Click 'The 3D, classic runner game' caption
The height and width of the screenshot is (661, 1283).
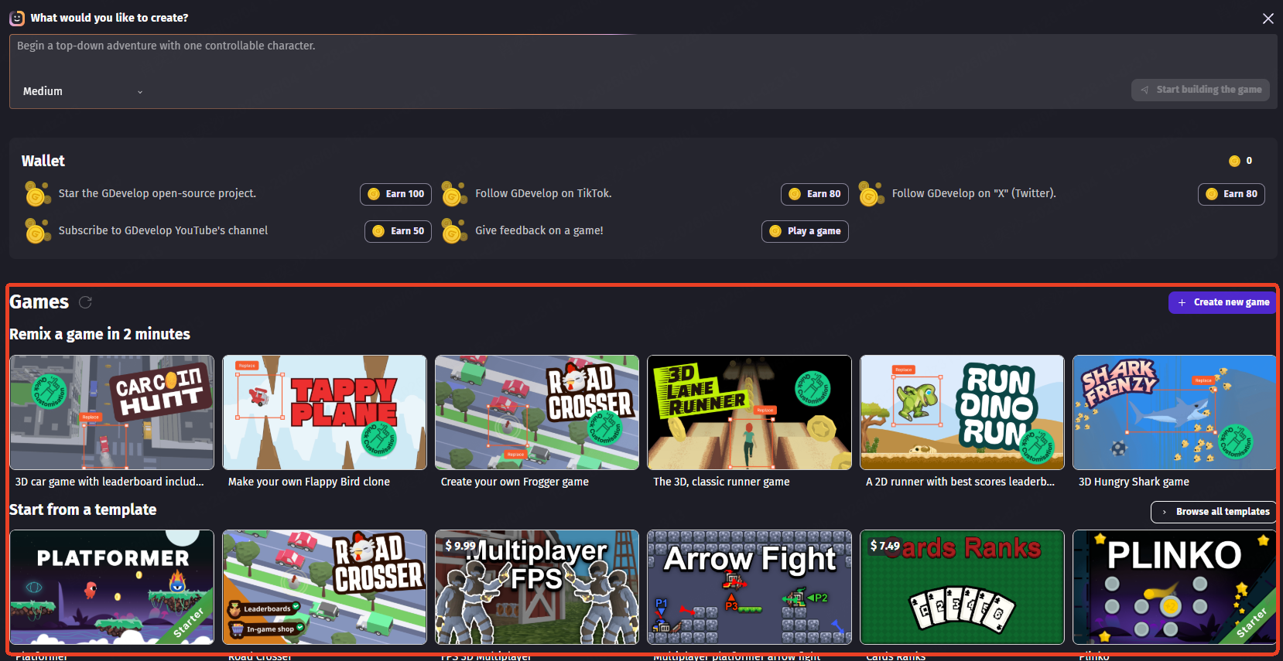[x=721, y=482]
